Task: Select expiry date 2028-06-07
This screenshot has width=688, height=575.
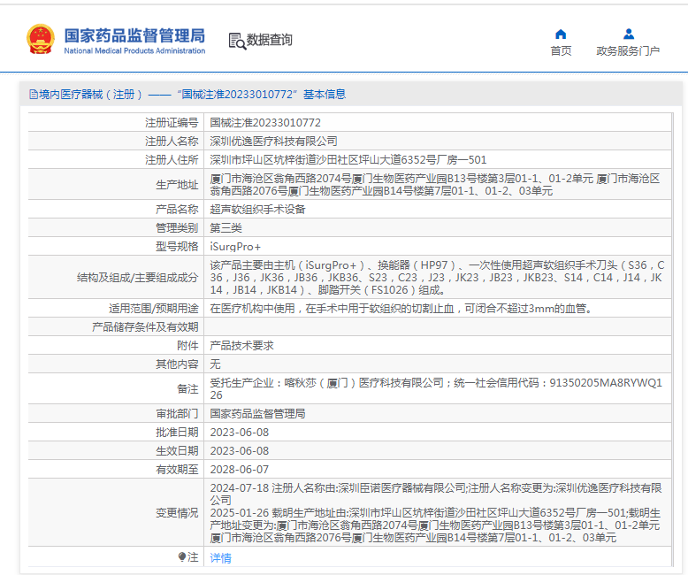Action: coord(240,470)
